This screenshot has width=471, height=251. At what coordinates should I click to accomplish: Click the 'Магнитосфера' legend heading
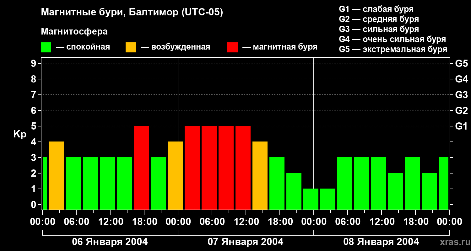click(74, 32)
